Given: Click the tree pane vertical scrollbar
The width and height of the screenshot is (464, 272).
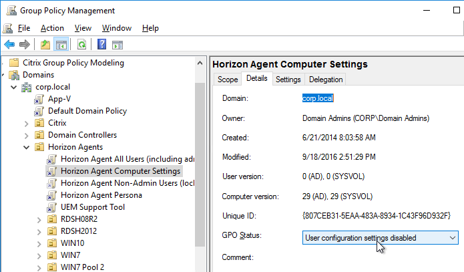Looking at the screenshot, I should click(200, 164).
